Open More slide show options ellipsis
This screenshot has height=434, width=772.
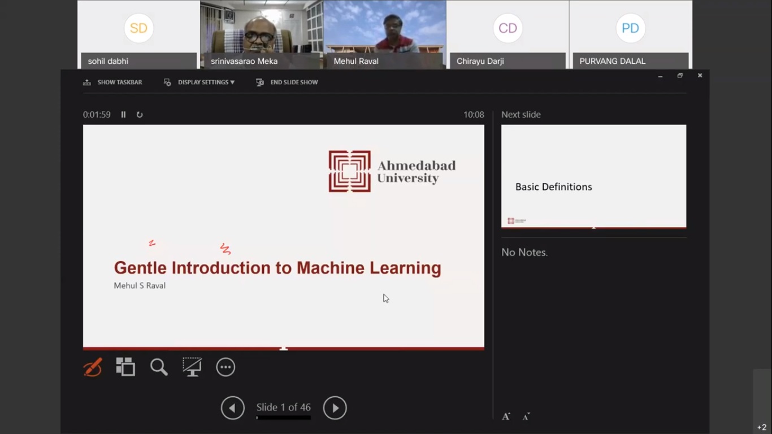[x=225, y=367]
